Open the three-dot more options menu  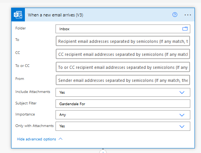(x=188, y=15)
